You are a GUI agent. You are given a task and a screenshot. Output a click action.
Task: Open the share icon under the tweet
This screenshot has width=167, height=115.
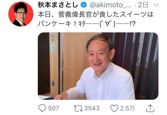150,108
